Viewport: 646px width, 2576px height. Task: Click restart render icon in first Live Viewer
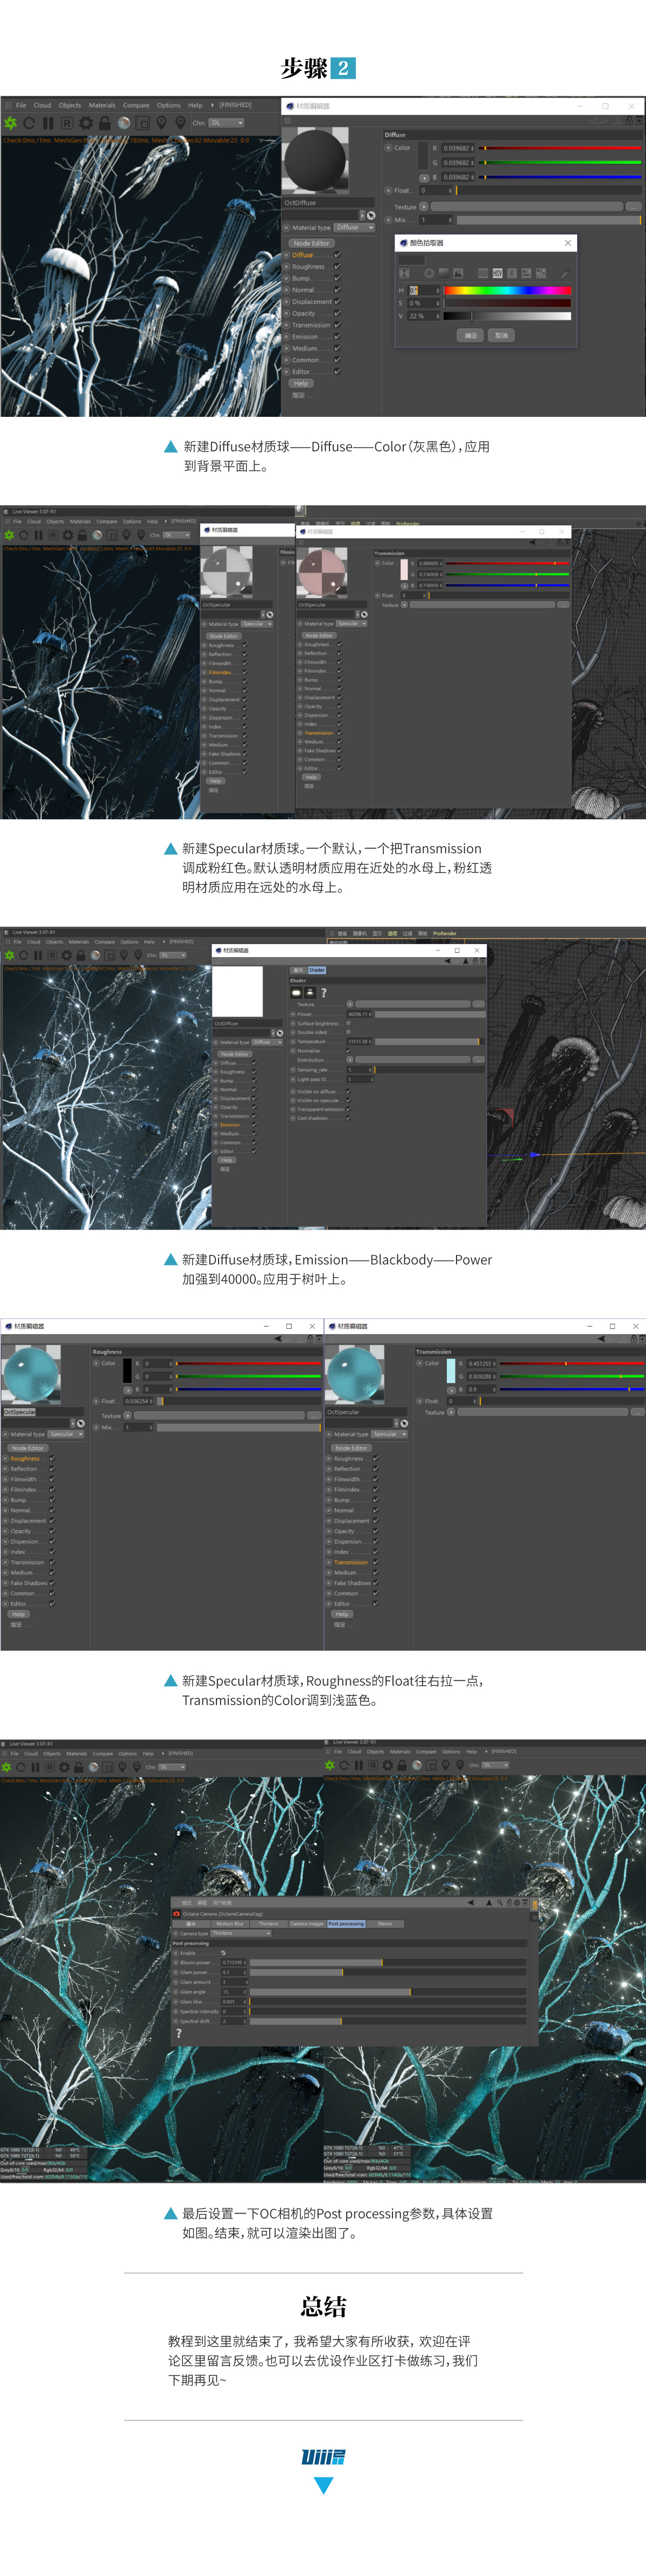tap(30, 123)
